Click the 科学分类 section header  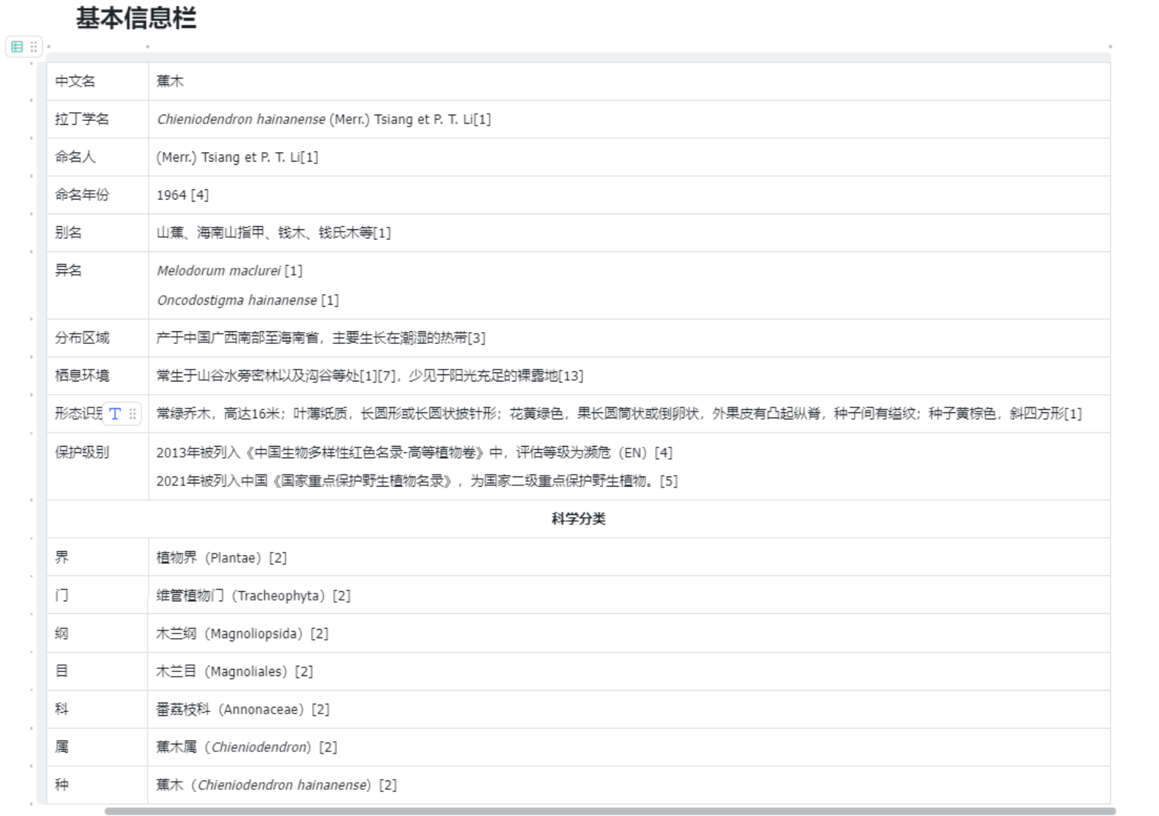pos(578,519)
